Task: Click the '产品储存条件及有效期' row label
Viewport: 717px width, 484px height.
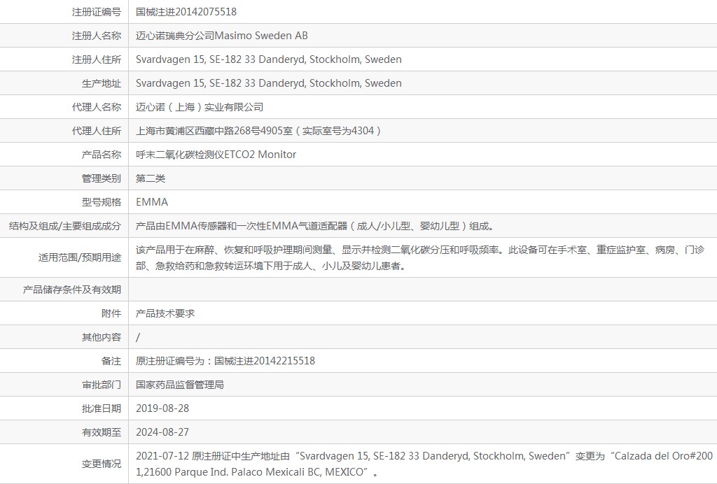Action: point(72,290)
